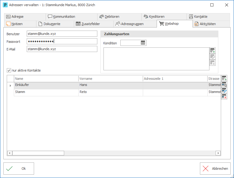Image resolution: width=234 pixels, height=178 pixels.
Task: Duplicate selected contact icon
Action: pyautogui.click(x=224, y=84)
